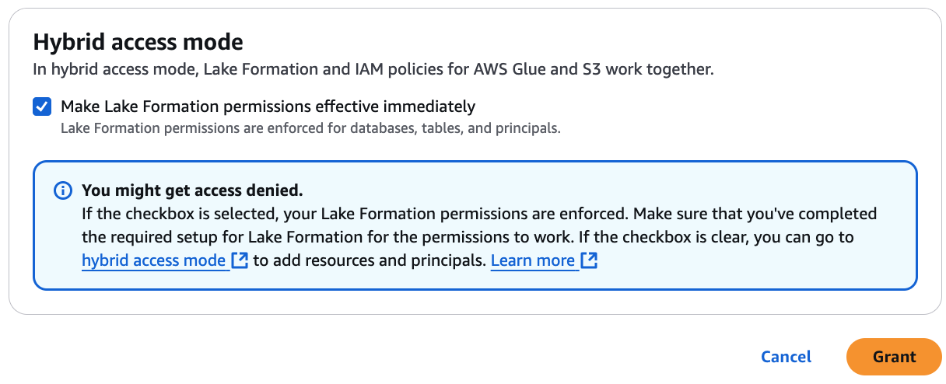Click external link icon after hybrid access mode

[x=240, y=260]
